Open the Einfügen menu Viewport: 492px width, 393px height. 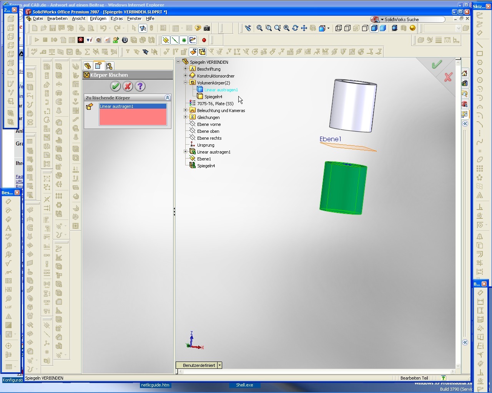[98, 18]
